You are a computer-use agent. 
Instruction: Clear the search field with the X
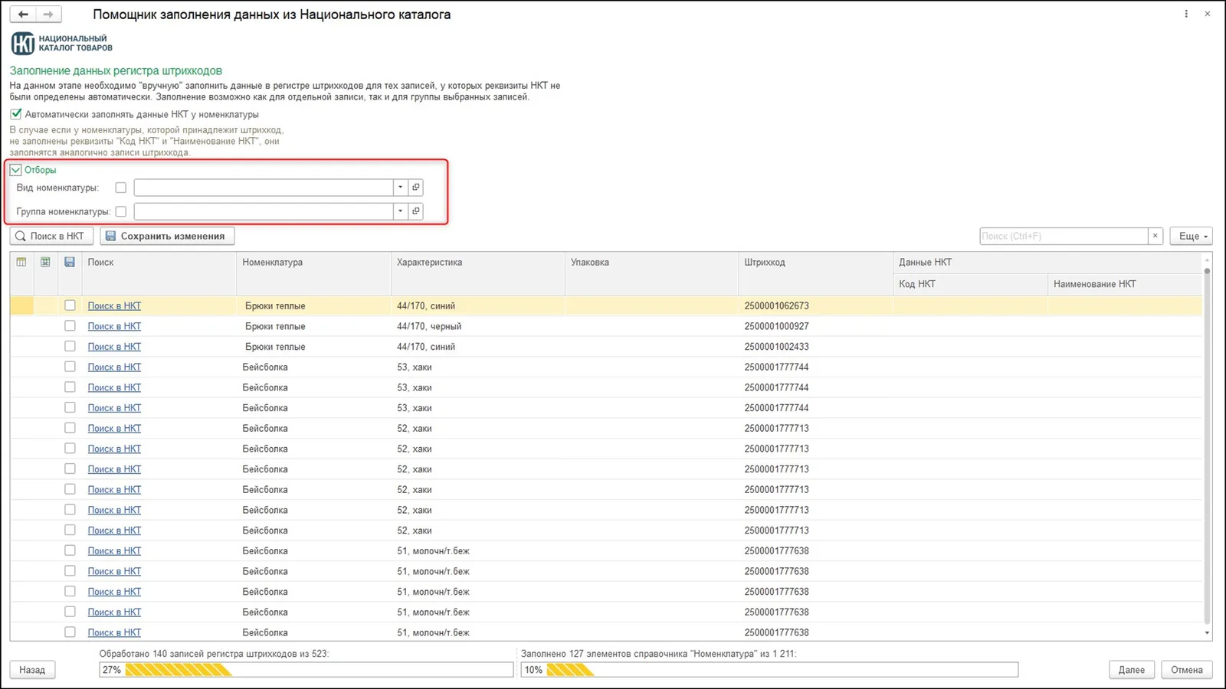(1156, 236)
